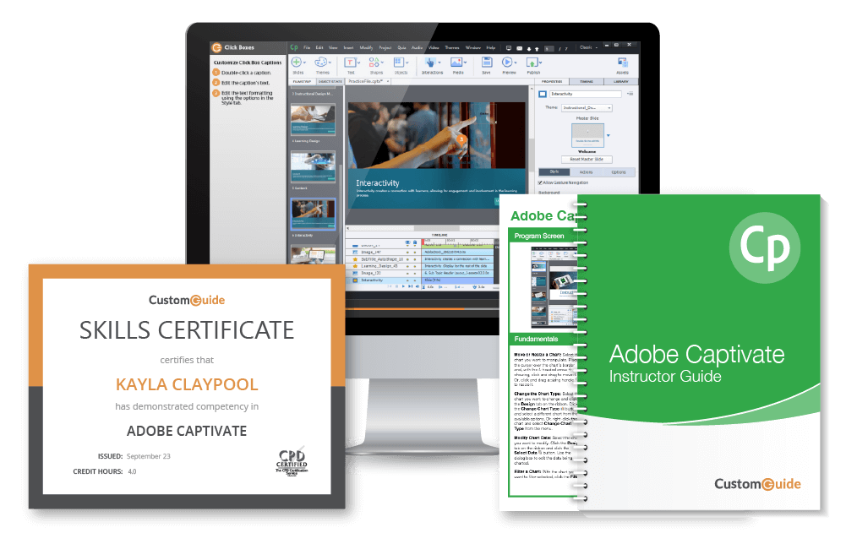The width and height of the screenshot is (846, 533).
Task: Lock the Interactivity timeline layer
Action: (415, 279)
